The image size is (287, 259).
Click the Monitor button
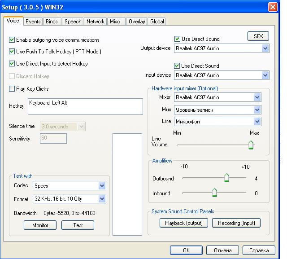coord(40,225)
